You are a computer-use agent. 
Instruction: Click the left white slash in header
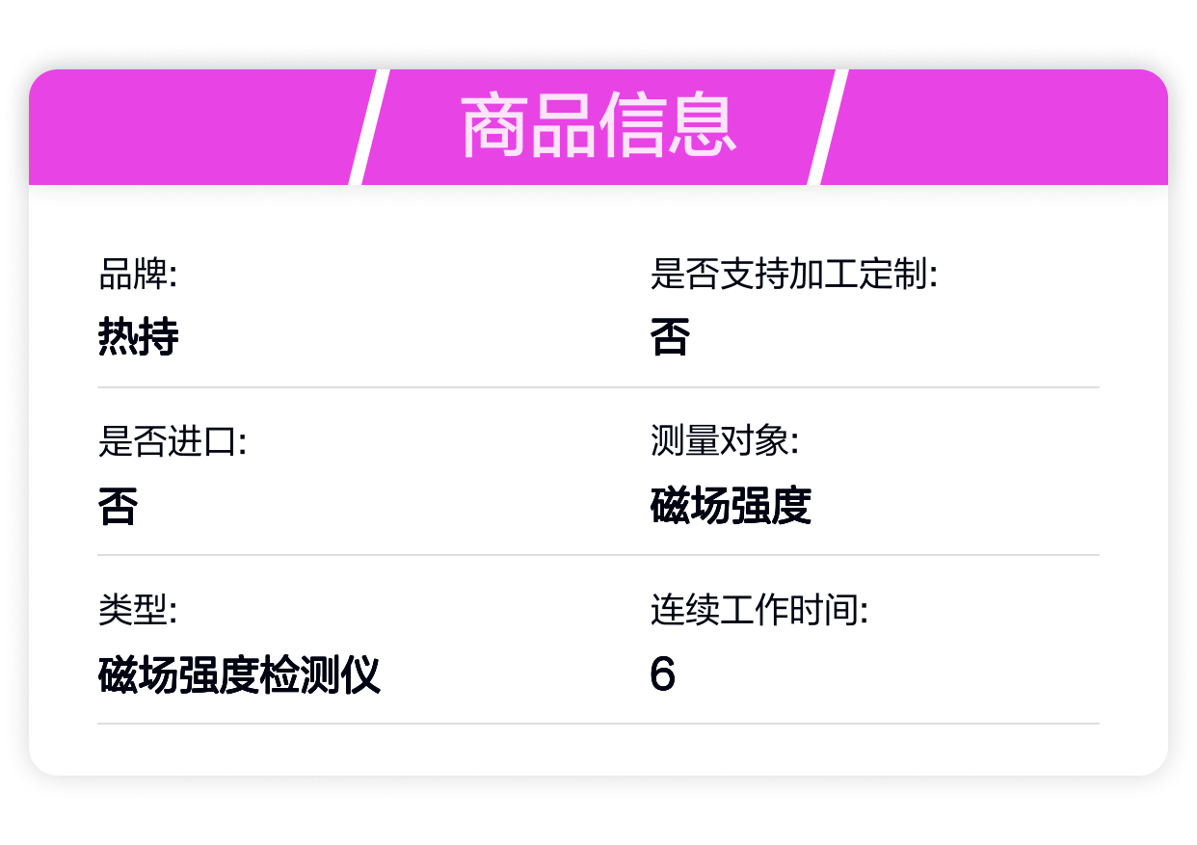pos(368,126)
